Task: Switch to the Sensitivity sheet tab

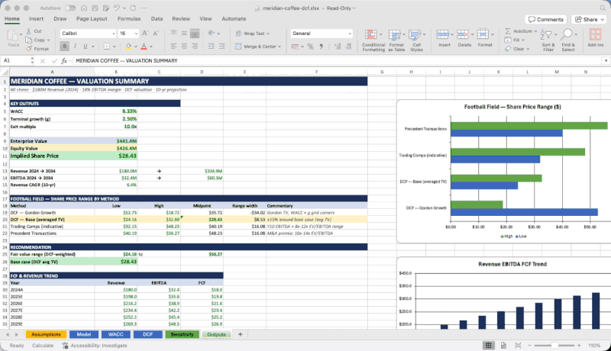Action: pos(182,334)
